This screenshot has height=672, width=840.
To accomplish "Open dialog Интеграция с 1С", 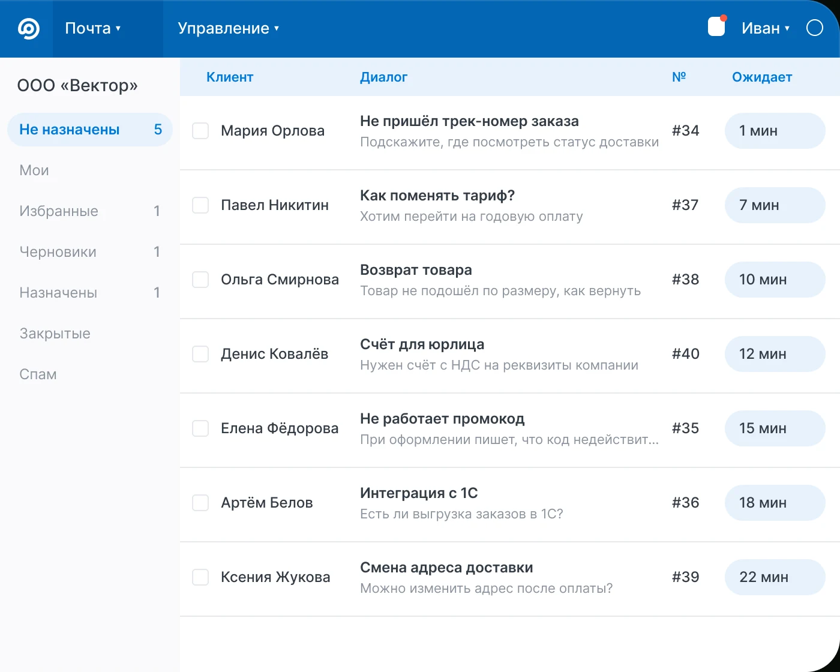I will [x=419, y=493].
